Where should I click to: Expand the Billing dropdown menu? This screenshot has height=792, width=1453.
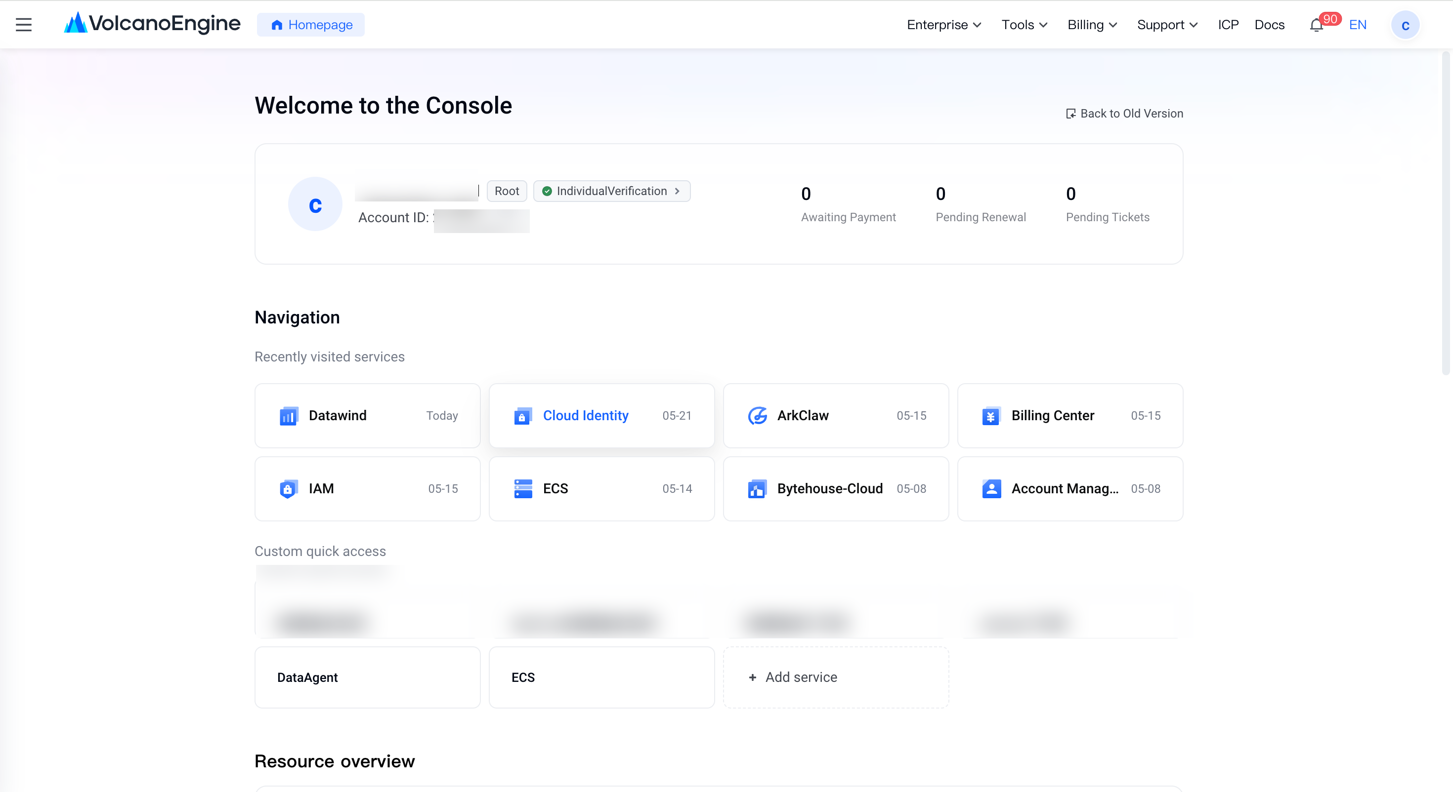click(1092, 25)
